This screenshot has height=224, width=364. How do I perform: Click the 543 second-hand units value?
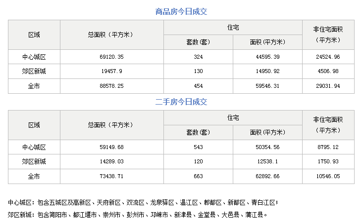coord(198,147)
